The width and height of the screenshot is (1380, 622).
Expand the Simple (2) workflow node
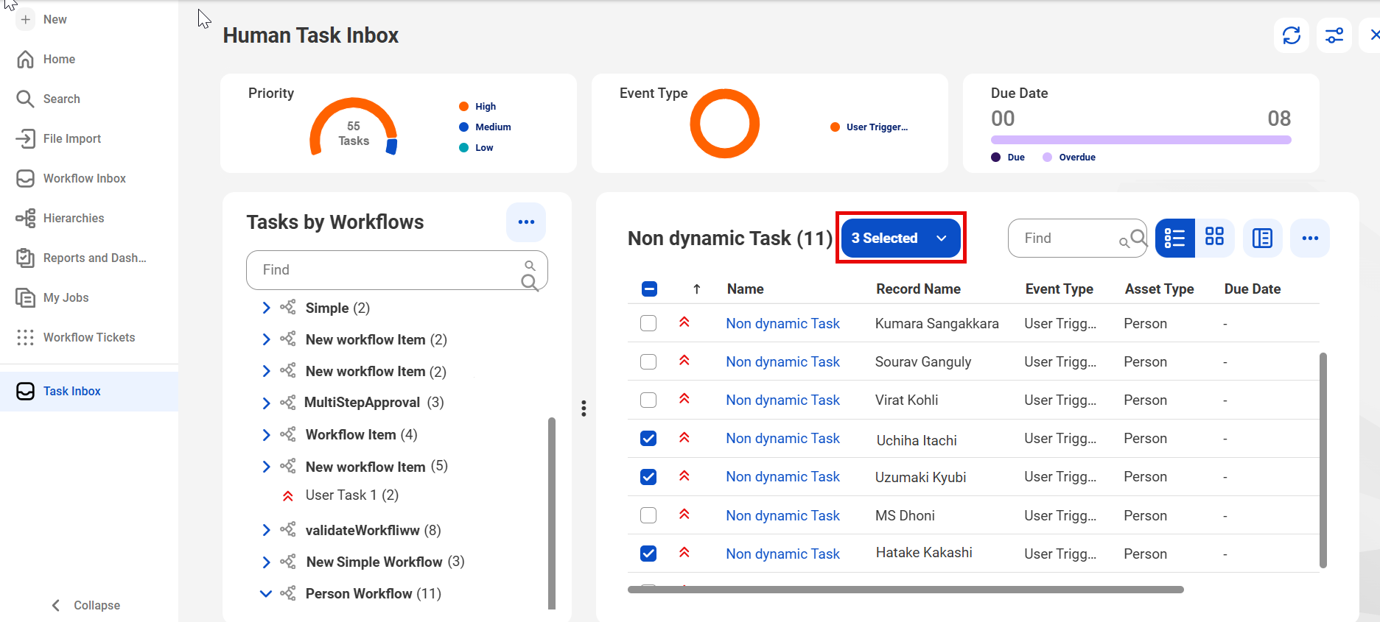266,308
